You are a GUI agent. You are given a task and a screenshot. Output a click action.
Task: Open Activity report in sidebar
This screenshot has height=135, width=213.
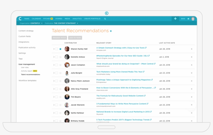point(26,71)
